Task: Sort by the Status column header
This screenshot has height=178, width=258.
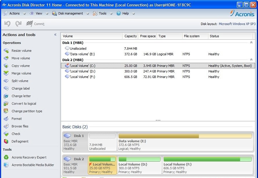Action: coord(230,36)
